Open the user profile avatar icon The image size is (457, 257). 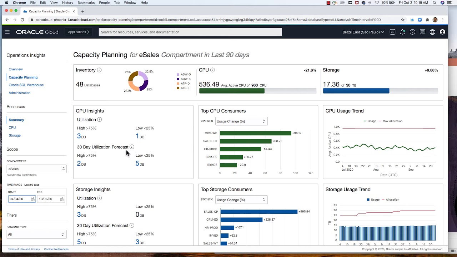pyautogui.click(x=442, y=32)
